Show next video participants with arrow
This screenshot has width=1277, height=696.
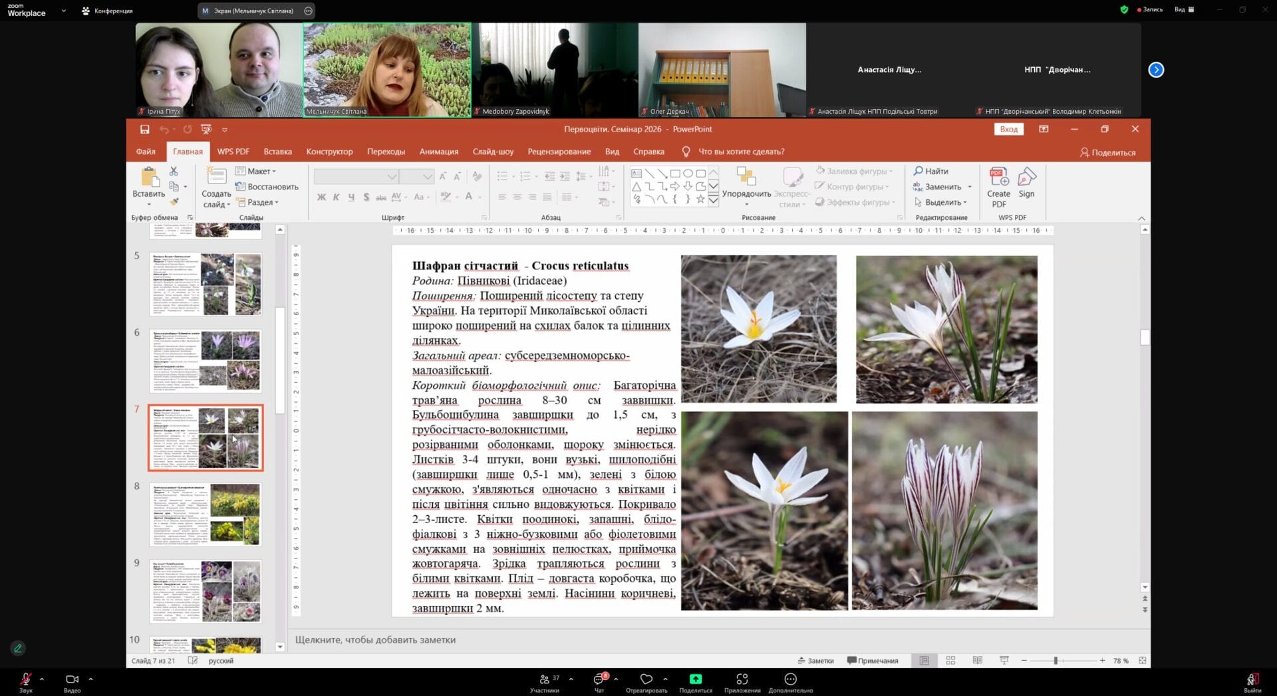tap(1156, 70)
